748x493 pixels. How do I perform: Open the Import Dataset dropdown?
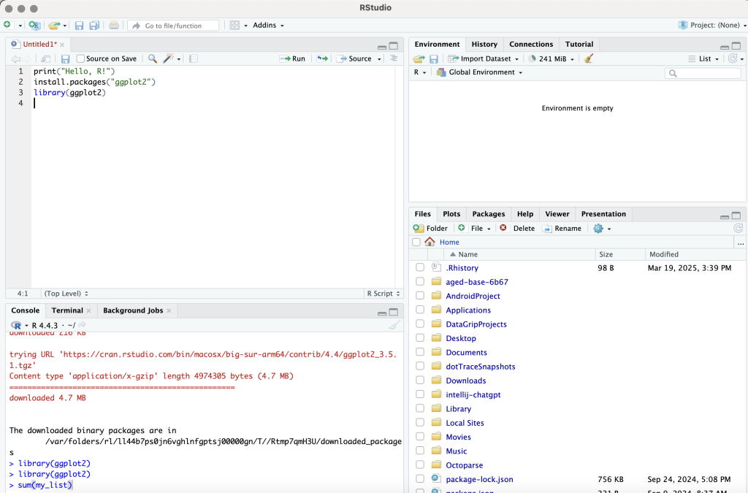tap(484, 58)
